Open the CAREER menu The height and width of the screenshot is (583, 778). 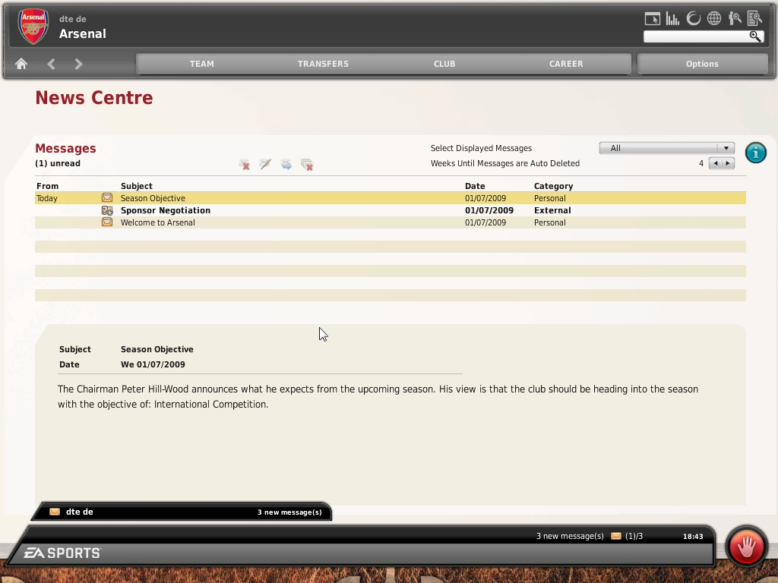[566, 64]
